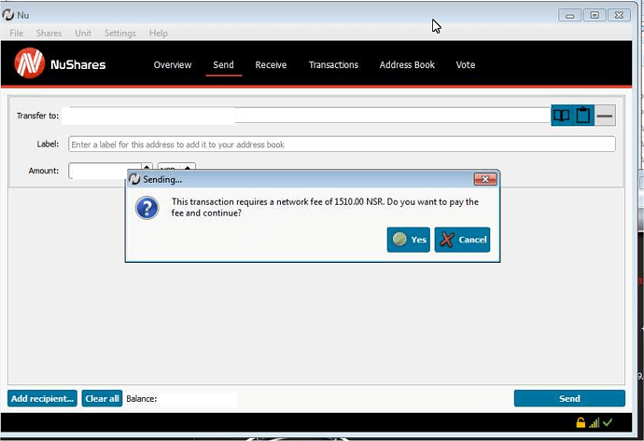Open the Unit menu

(x=83, y=34)
